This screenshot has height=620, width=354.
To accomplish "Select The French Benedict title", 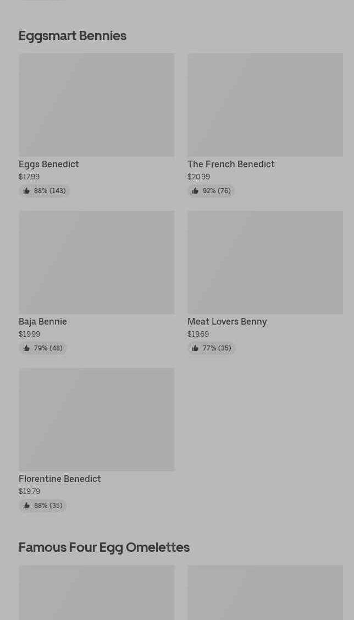I will point(231,164).
